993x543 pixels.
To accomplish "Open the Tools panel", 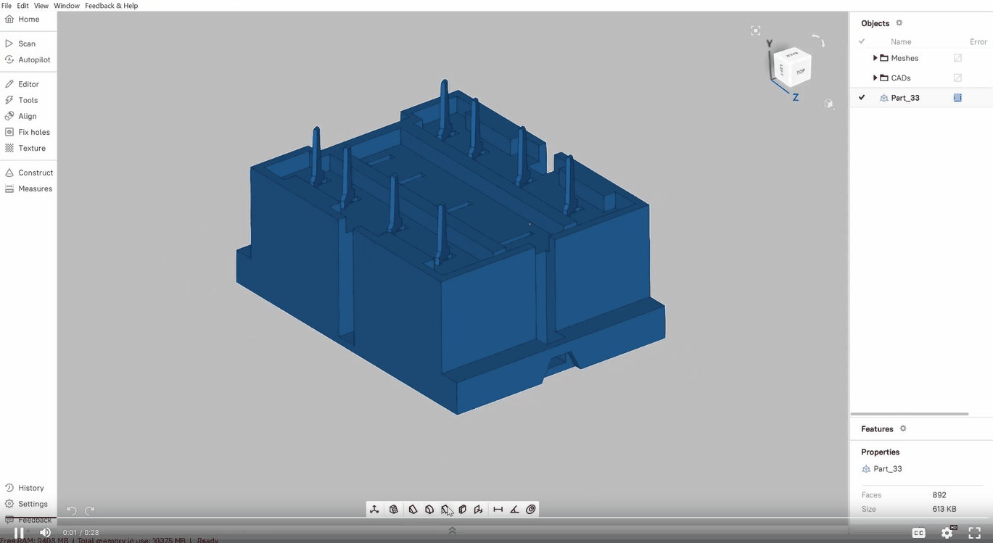I will 22,100.
